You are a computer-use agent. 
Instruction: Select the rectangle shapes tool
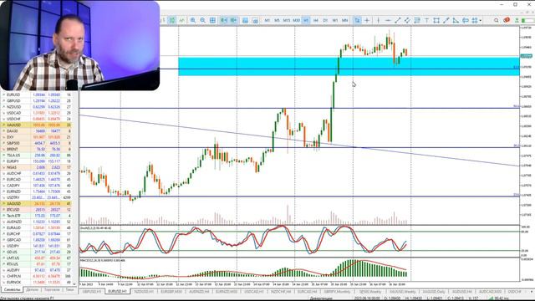pyautogui.click(x=436, y=20)
